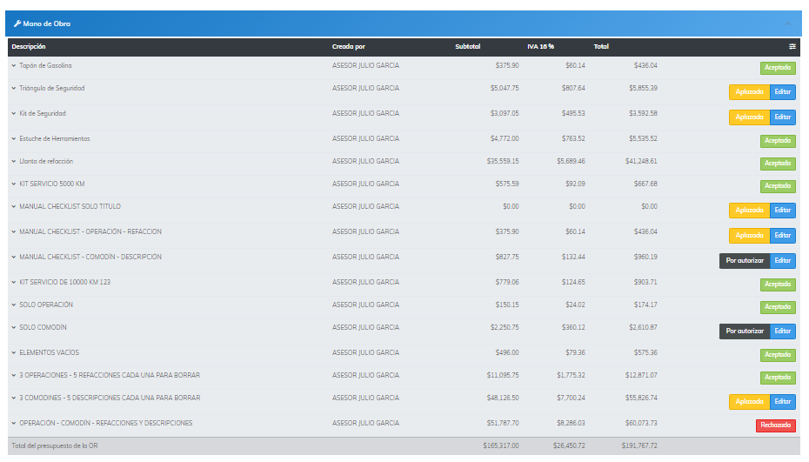Expand MANUAL CHECKLIST - COMODÍN - DESCRIPCIÓN row

pyautogui.click(x=14, y=258)
